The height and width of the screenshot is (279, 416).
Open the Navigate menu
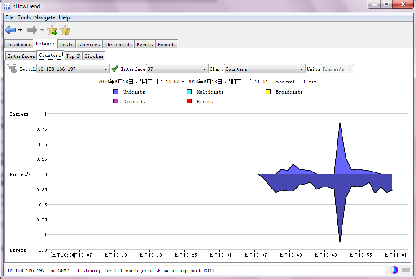pos(44,17)
